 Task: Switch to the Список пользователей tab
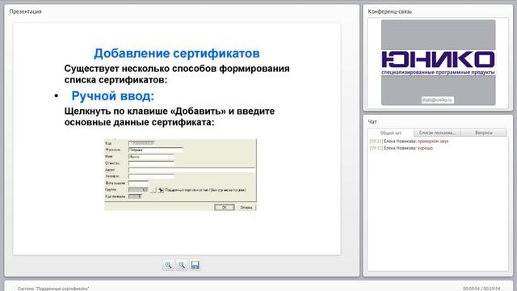coord(437,133)
